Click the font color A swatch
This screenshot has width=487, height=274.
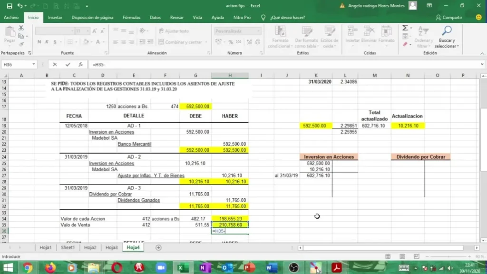click(98, 42)
